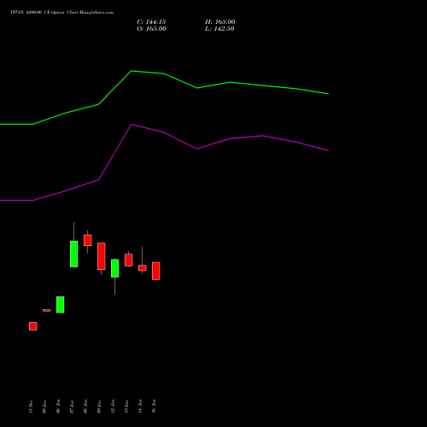
Task: Click the green candle for 06 Jan
Action: coord(61,305)
